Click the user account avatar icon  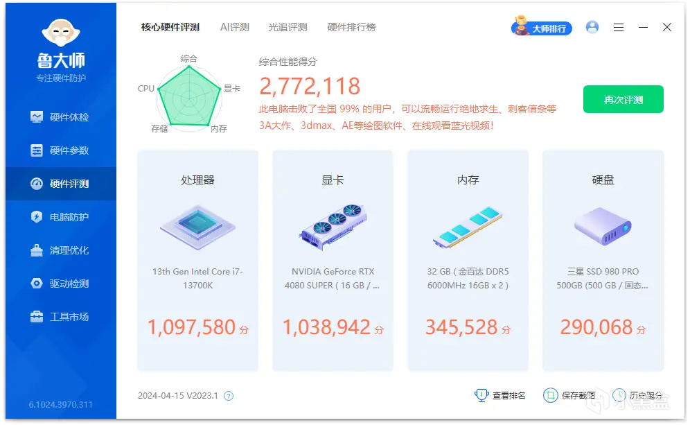[x=592, y=27]
